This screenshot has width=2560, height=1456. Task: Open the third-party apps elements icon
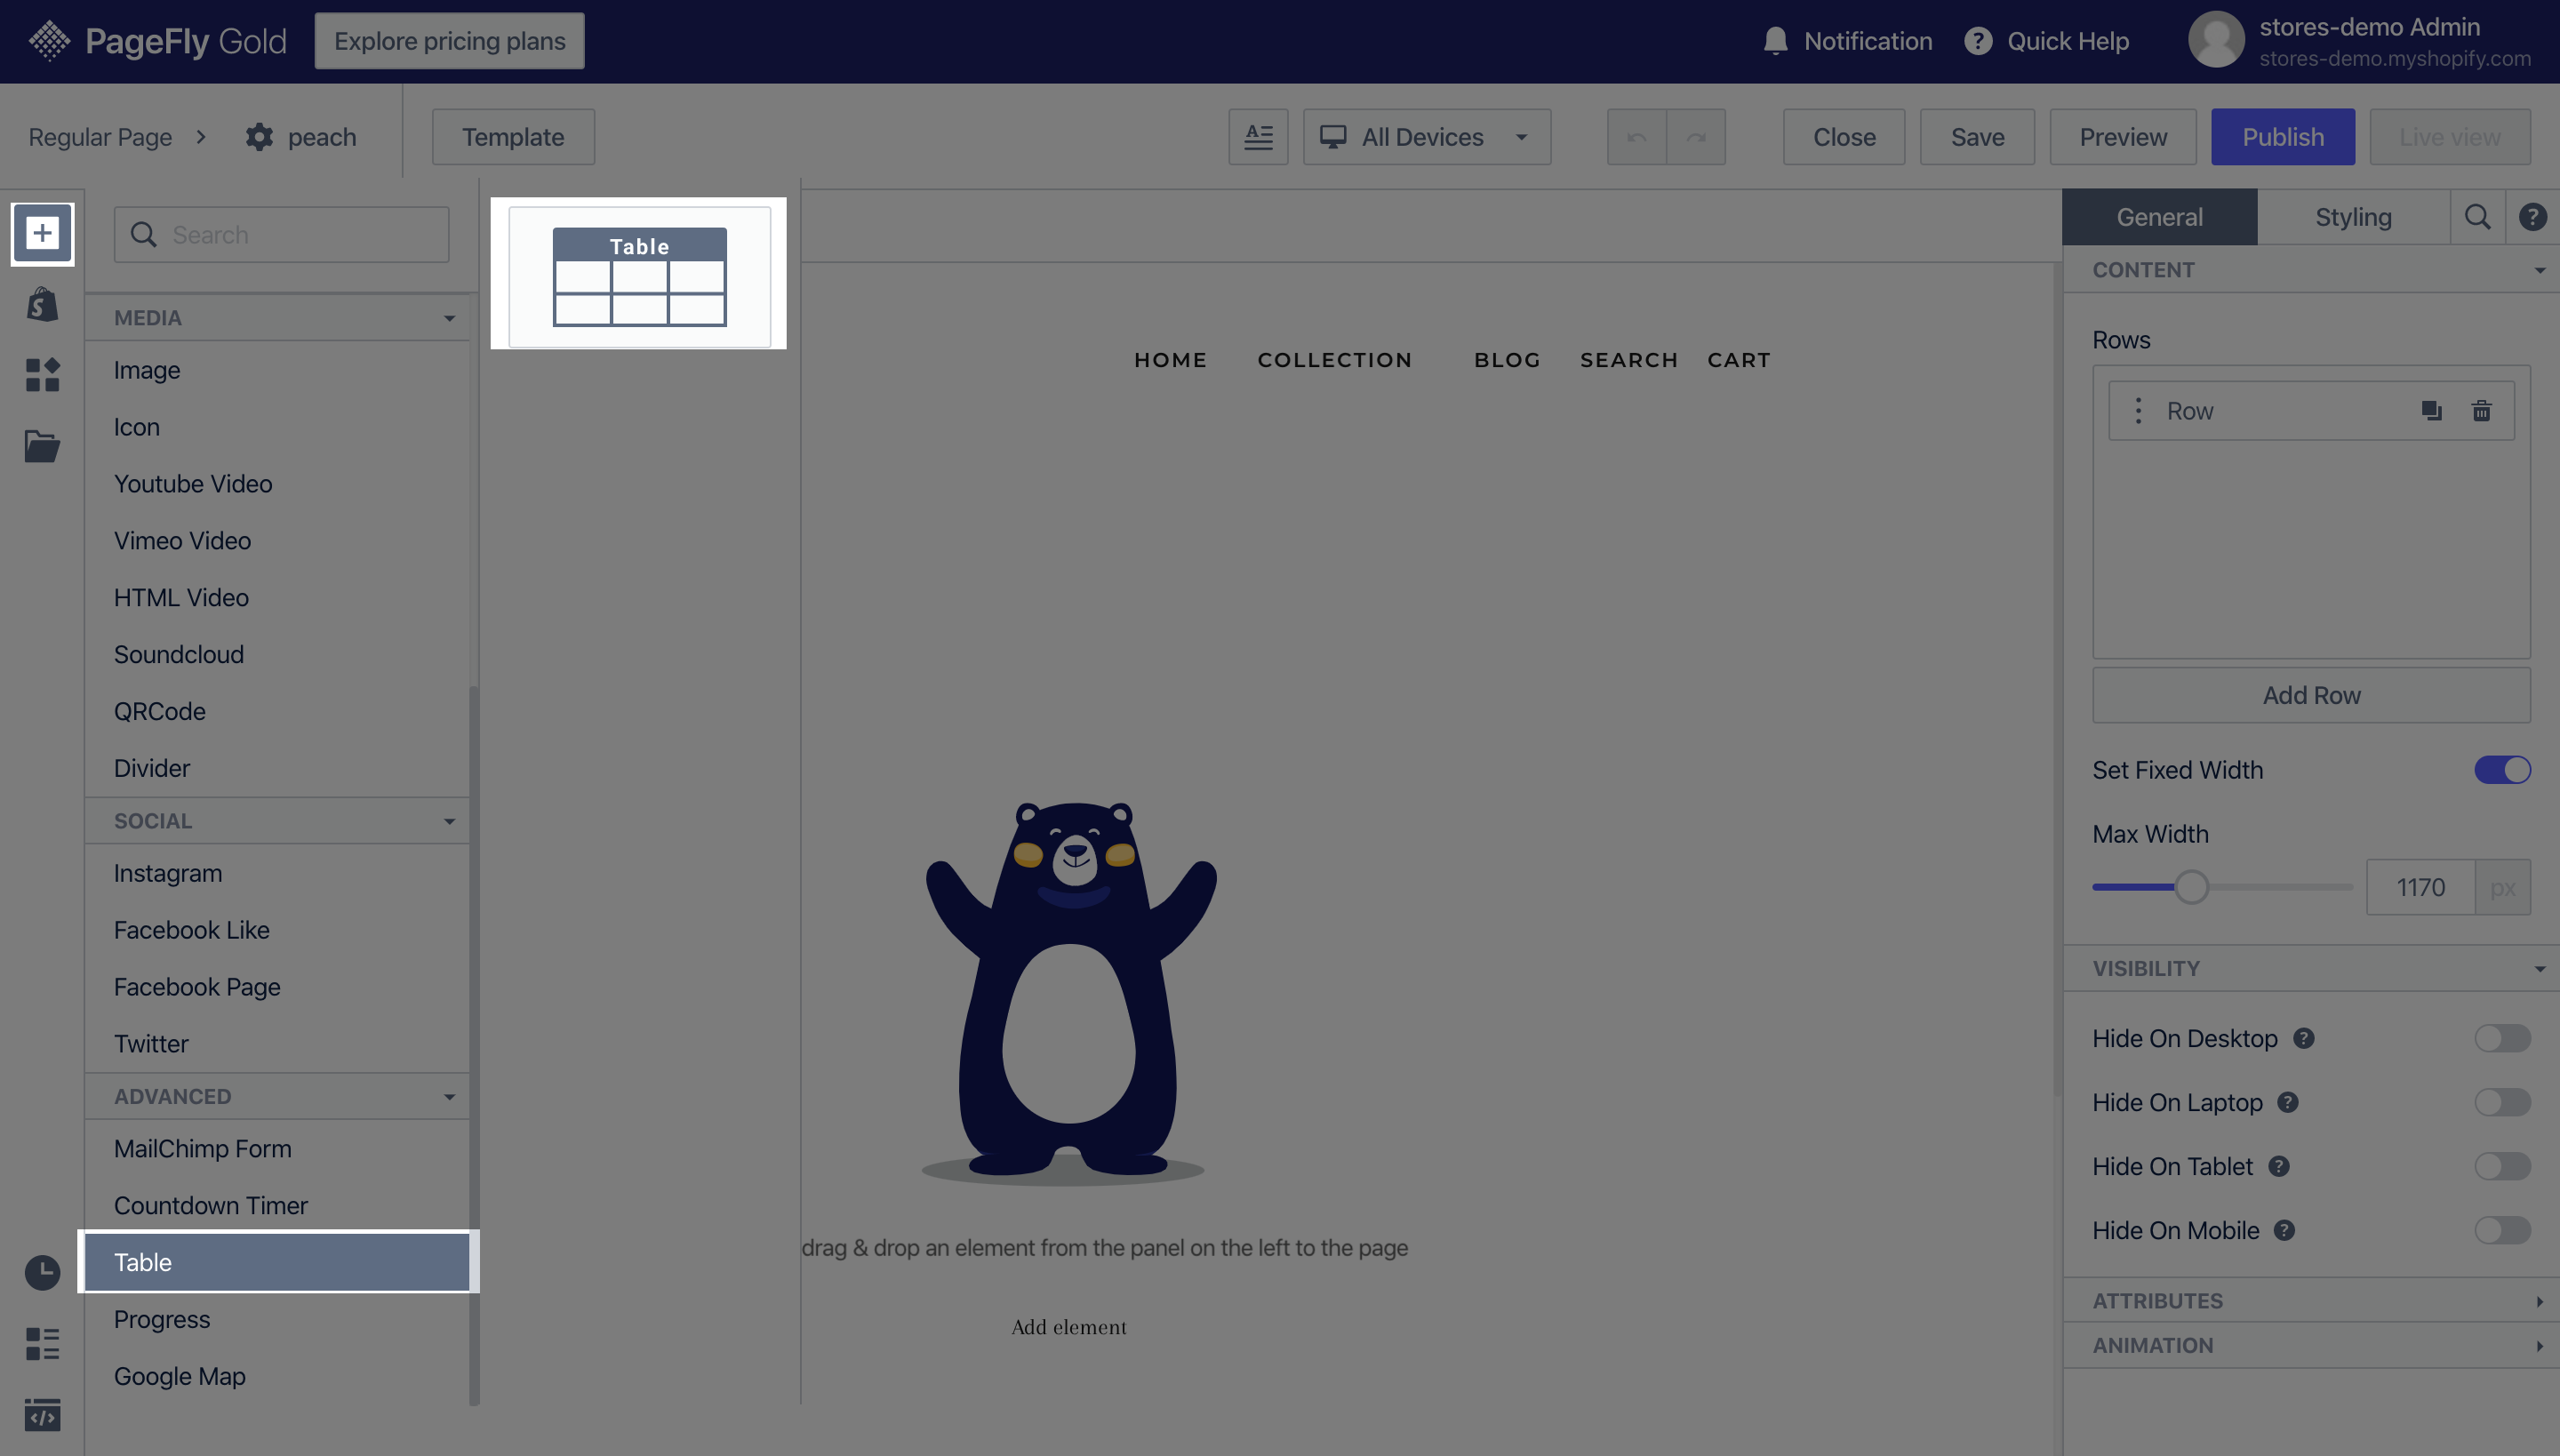(42, 375)
